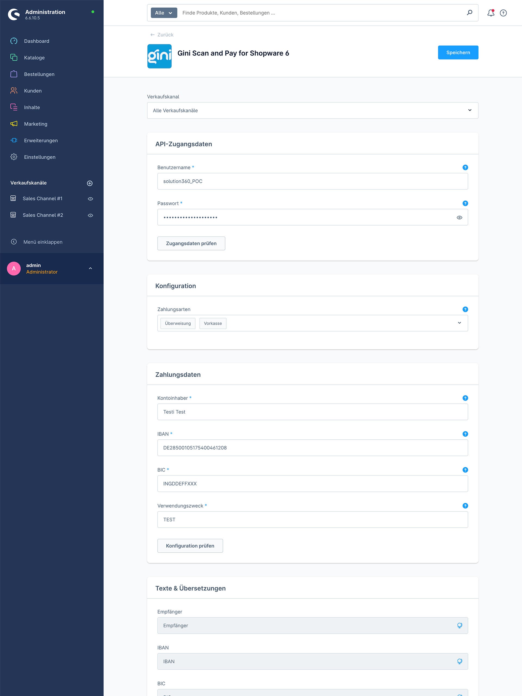Click inheritance icon in translations IBAN field
The width and height of the screenshot is (522, 696).
(459, 661)
